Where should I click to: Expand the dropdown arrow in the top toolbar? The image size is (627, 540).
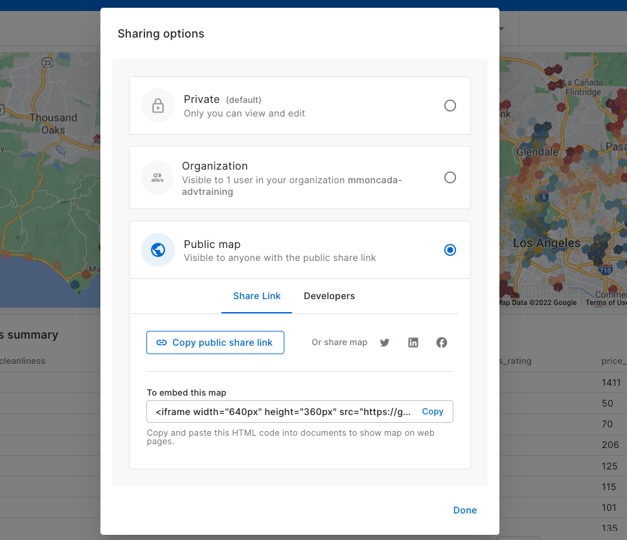pyautogui.click(x=502, y=28)
